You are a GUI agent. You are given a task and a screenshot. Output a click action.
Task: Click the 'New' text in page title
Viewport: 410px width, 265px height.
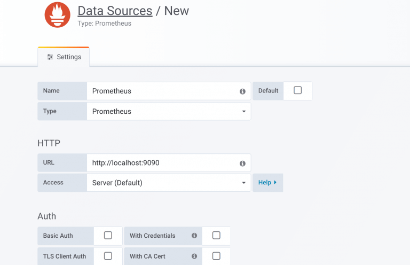(x=177, y=11)
